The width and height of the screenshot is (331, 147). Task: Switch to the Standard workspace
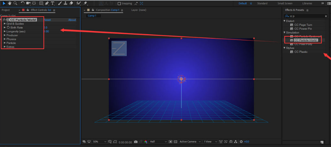[x=262, y=3]
